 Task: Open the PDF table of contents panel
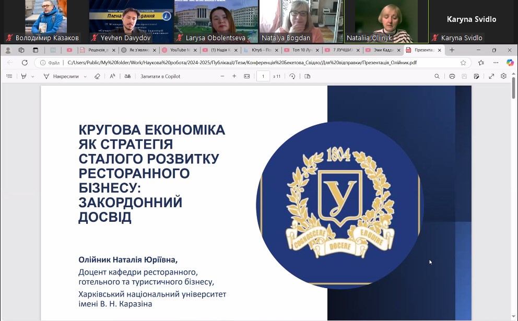(x=9, y=76)
